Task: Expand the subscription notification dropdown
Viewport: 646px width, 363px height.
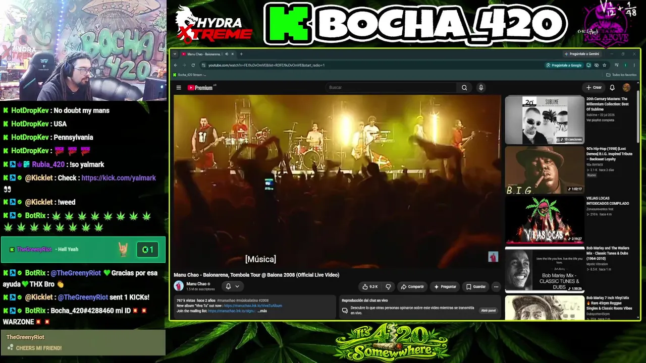Action: [237, 286]
